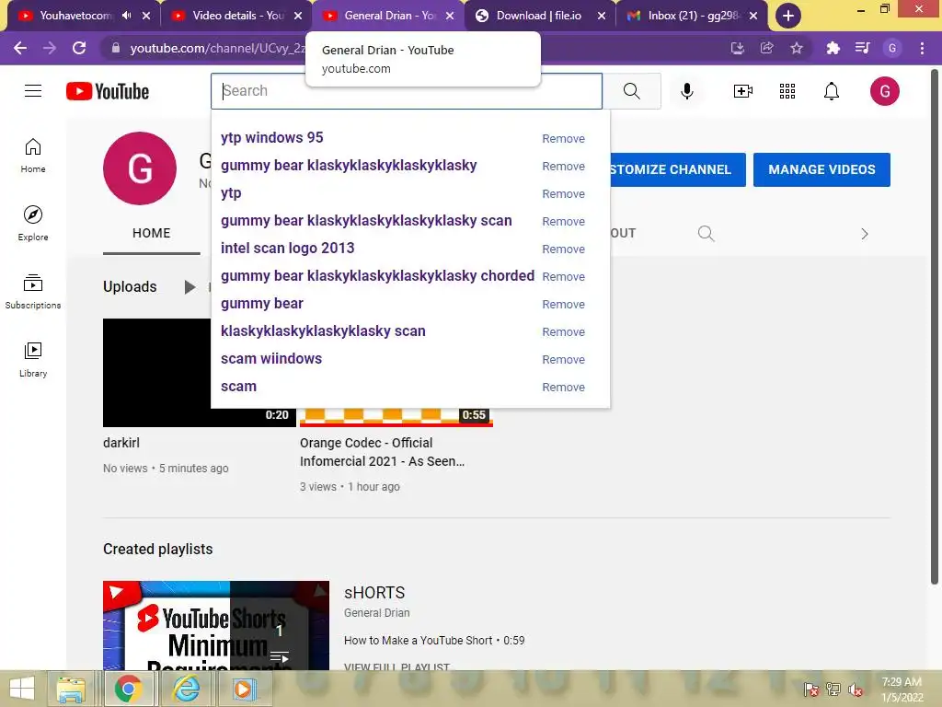Remove the 'ytp windows 95' suggestion

(x=563, y=139)
